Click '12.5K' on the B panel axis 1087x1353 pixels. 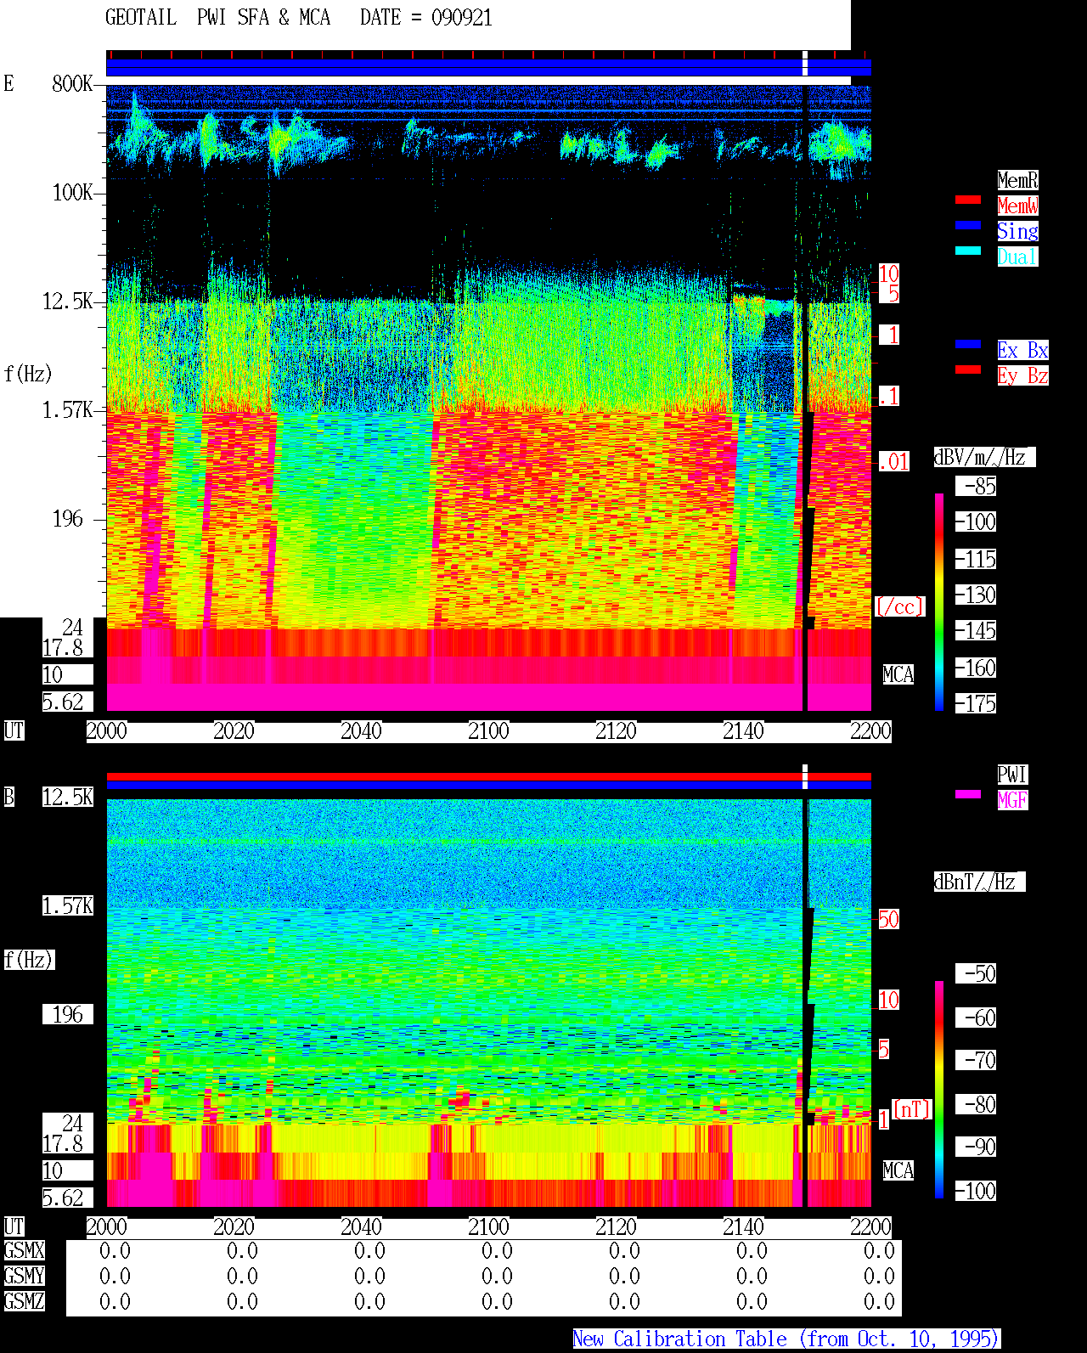pos(68,797)
